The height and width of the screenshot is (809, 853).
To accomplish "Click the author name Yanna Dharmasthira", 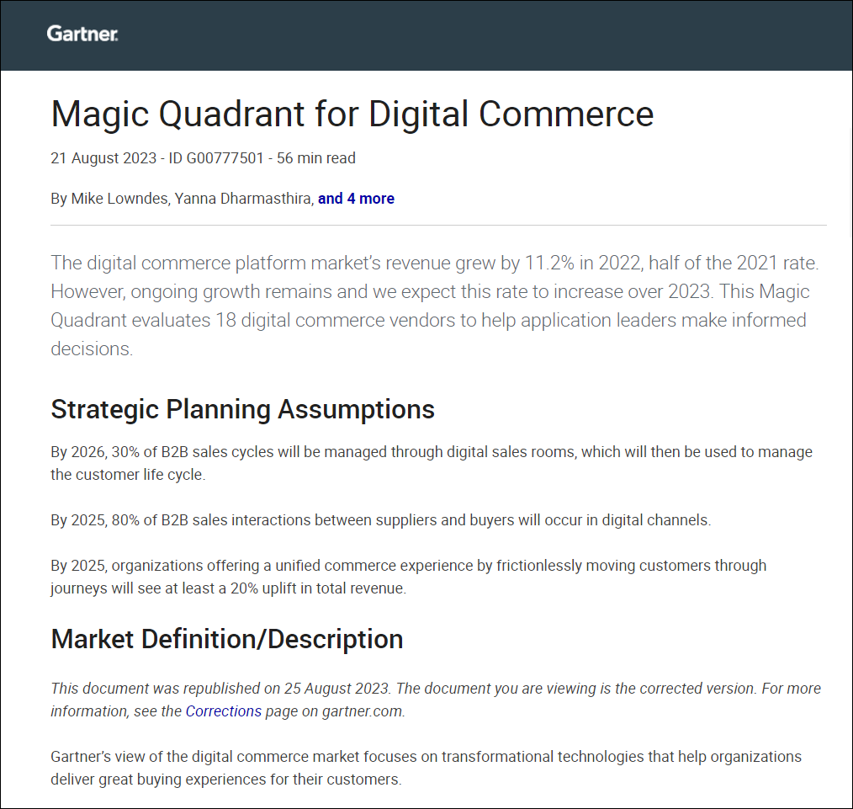I will (243, 199).
